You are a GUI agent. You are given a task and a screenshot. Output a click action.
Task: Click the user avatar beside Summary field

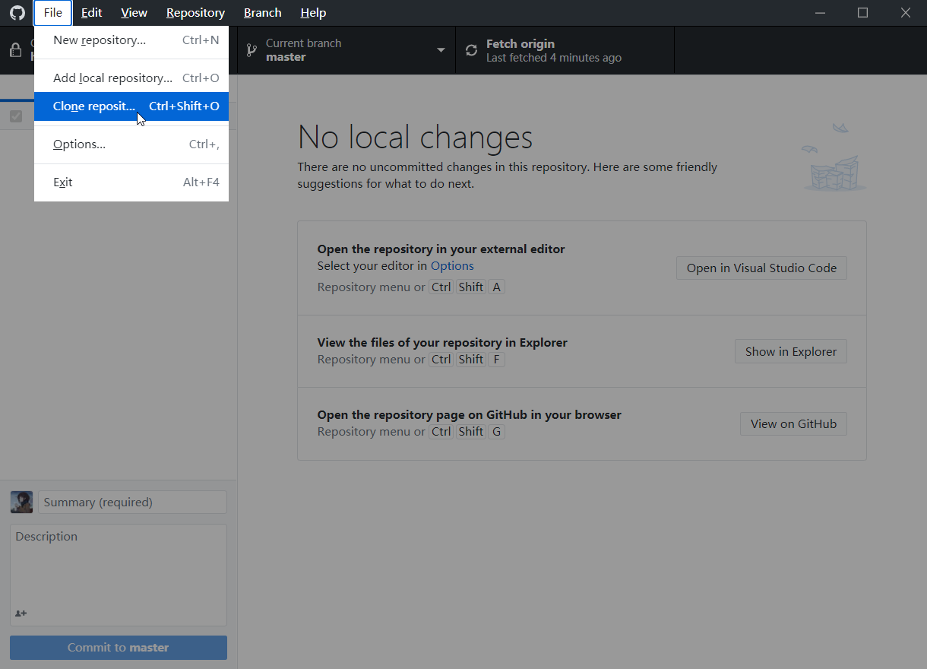[x=21, y=502]
